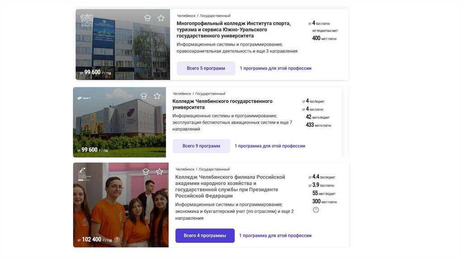Open the question mark help under 300 мест платно

click(x=316, y=210)
